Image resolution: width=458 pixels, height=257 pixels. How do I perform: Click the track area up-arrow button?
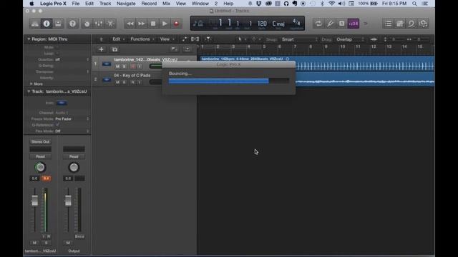102,39
